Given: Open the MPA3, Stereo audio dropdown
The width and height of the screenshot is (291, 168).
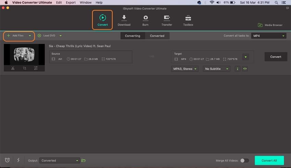Looking at the screenshot, I should click(x=185, y=69).
